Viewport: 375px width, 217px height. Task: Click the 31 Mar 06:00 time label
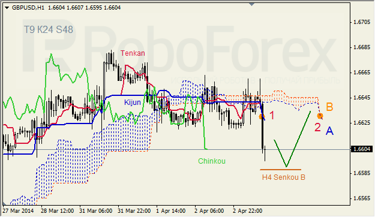click(95, 211)
